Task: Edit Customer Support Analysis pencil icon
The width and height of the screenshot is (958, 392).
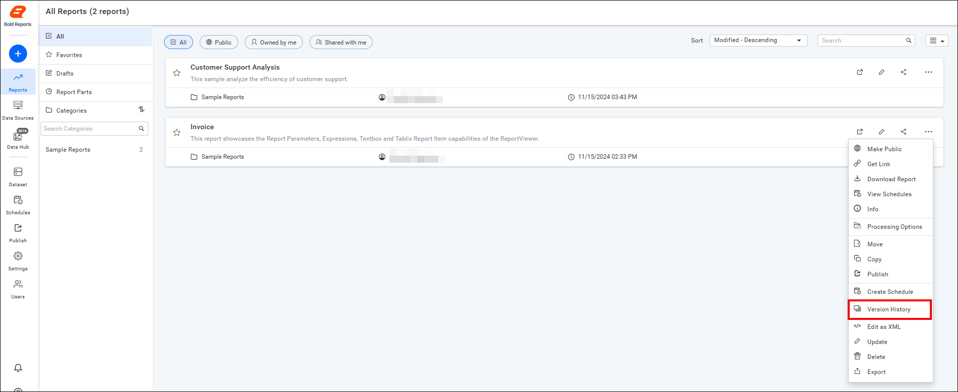Action: pyautogui.click(x=881, y=72)
